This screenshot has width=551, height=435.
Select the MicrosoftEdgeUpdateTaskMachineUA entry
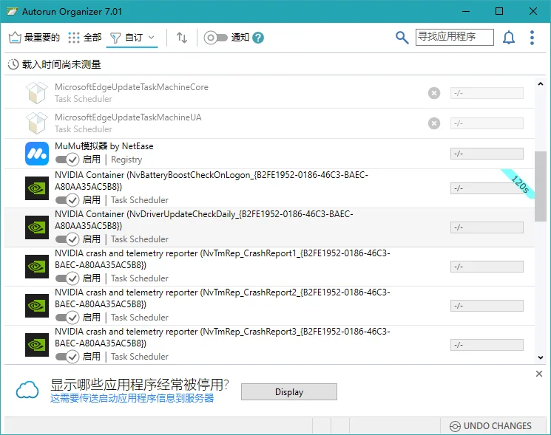[269, 123]
